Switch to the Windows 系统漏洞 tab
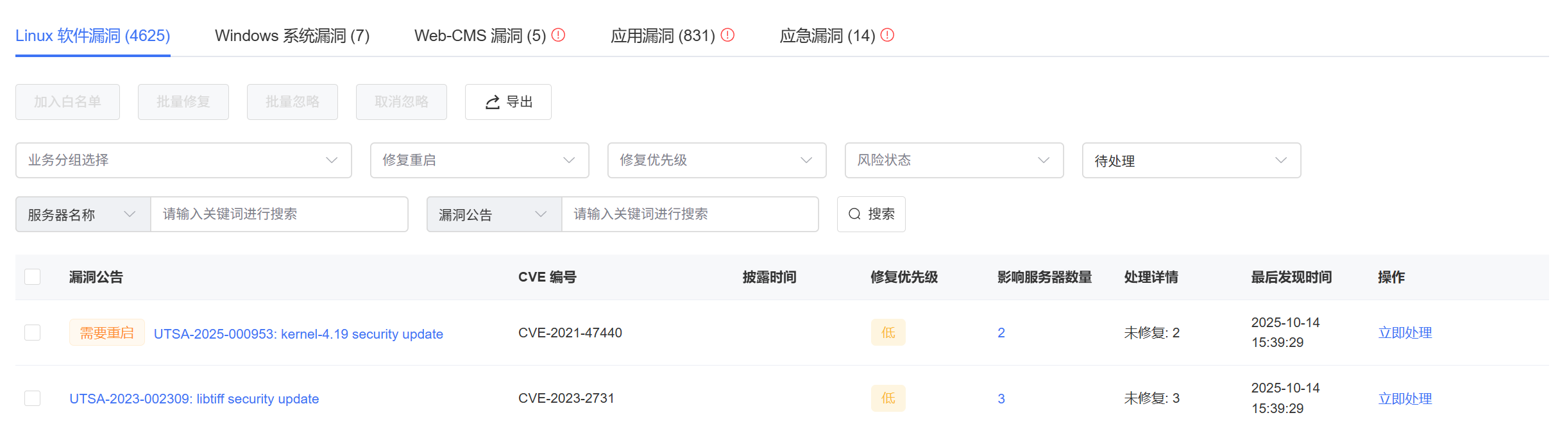The image size is (1560, 431). point(292,36)
